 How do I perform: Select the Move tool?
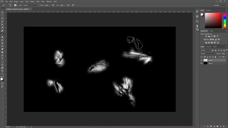click(2, 12)
